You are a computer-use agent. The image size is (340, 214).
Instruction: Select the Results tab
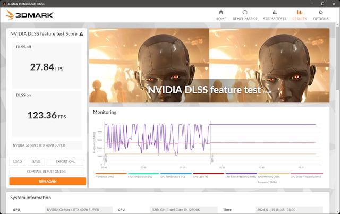point(300,15)
